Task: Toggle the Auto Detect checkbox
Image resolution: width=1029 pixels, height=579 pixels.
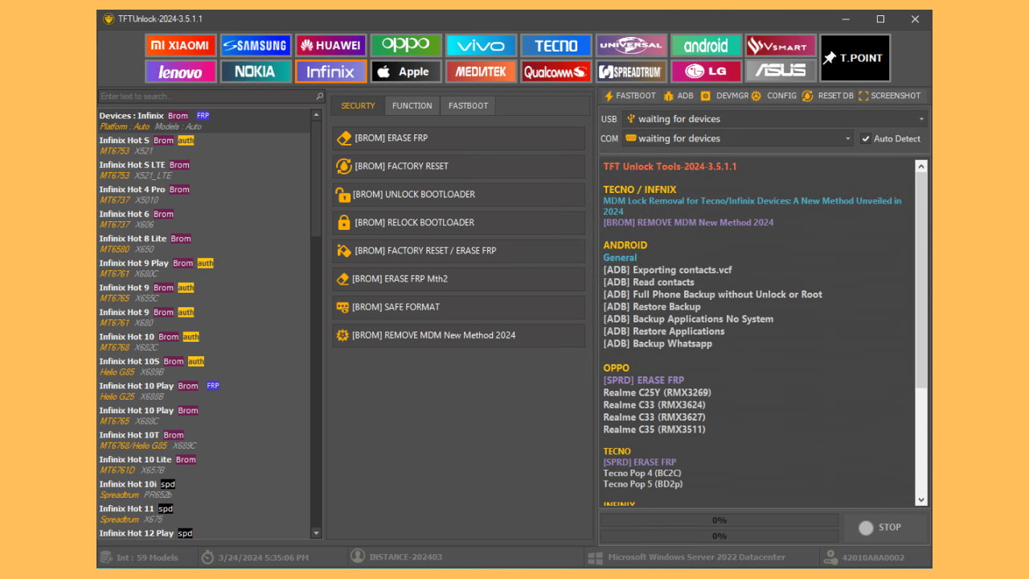Action: click(x=866, y=138)
